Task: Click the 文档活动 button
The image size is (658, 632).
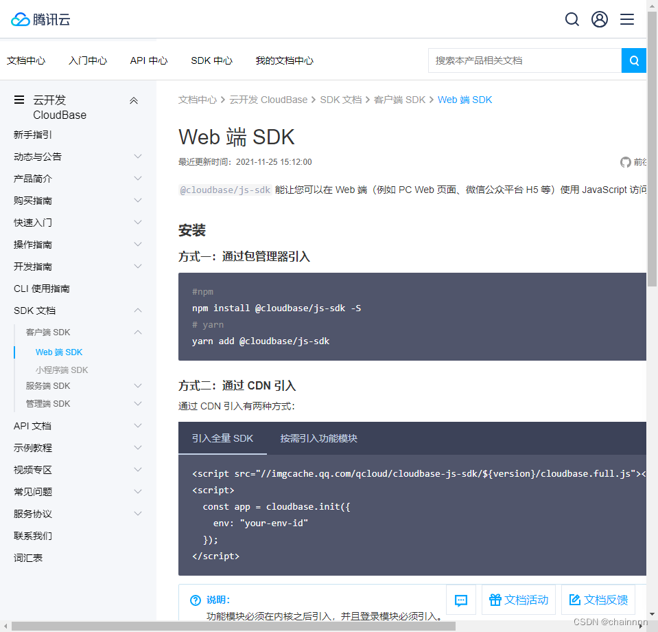Action: [519, 600]
